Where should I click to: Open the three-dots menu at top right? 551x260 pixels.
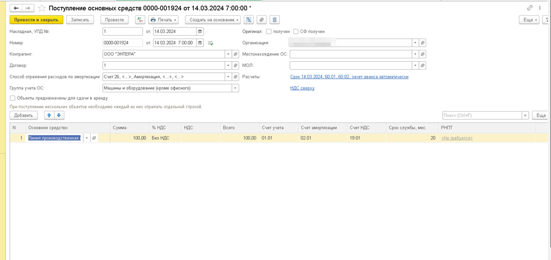pos(540,8)
